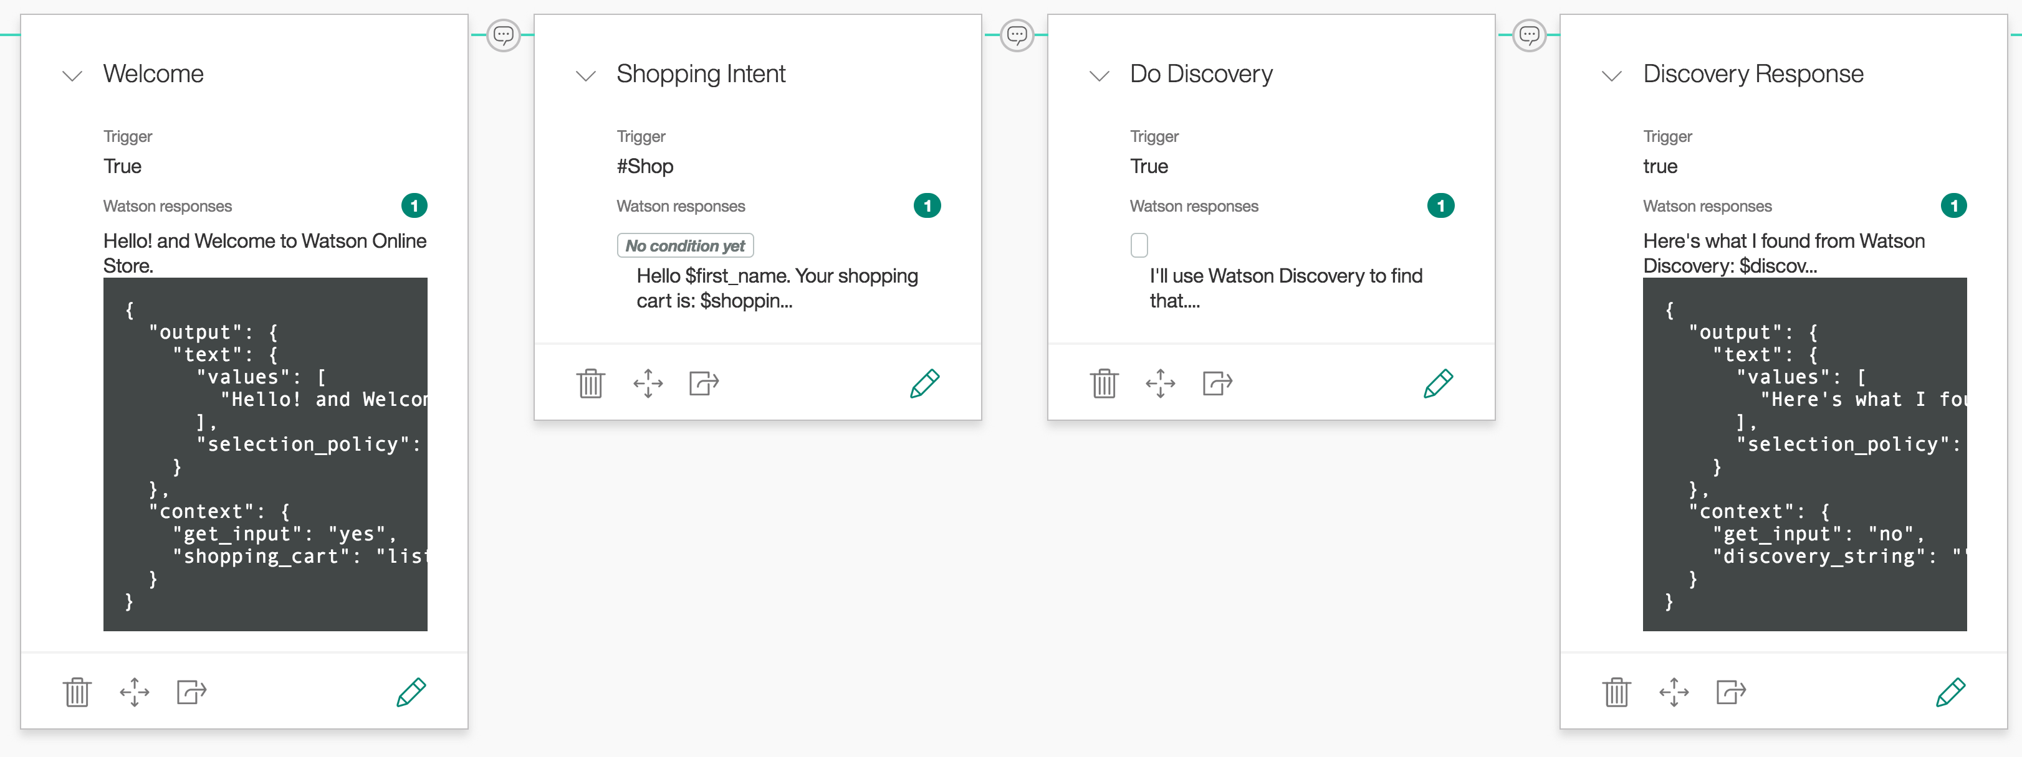Click the Welcome node JSON code block
The width and height of the screenshot is (2022, 757).
(x=266, y=454)
